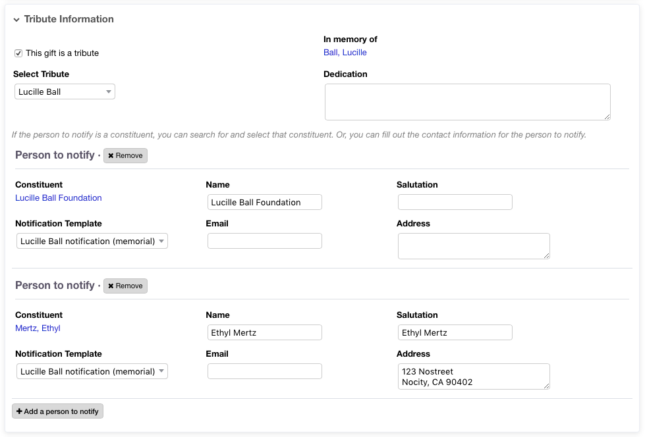Click the Tribute Information section heading

coord(69,19)
